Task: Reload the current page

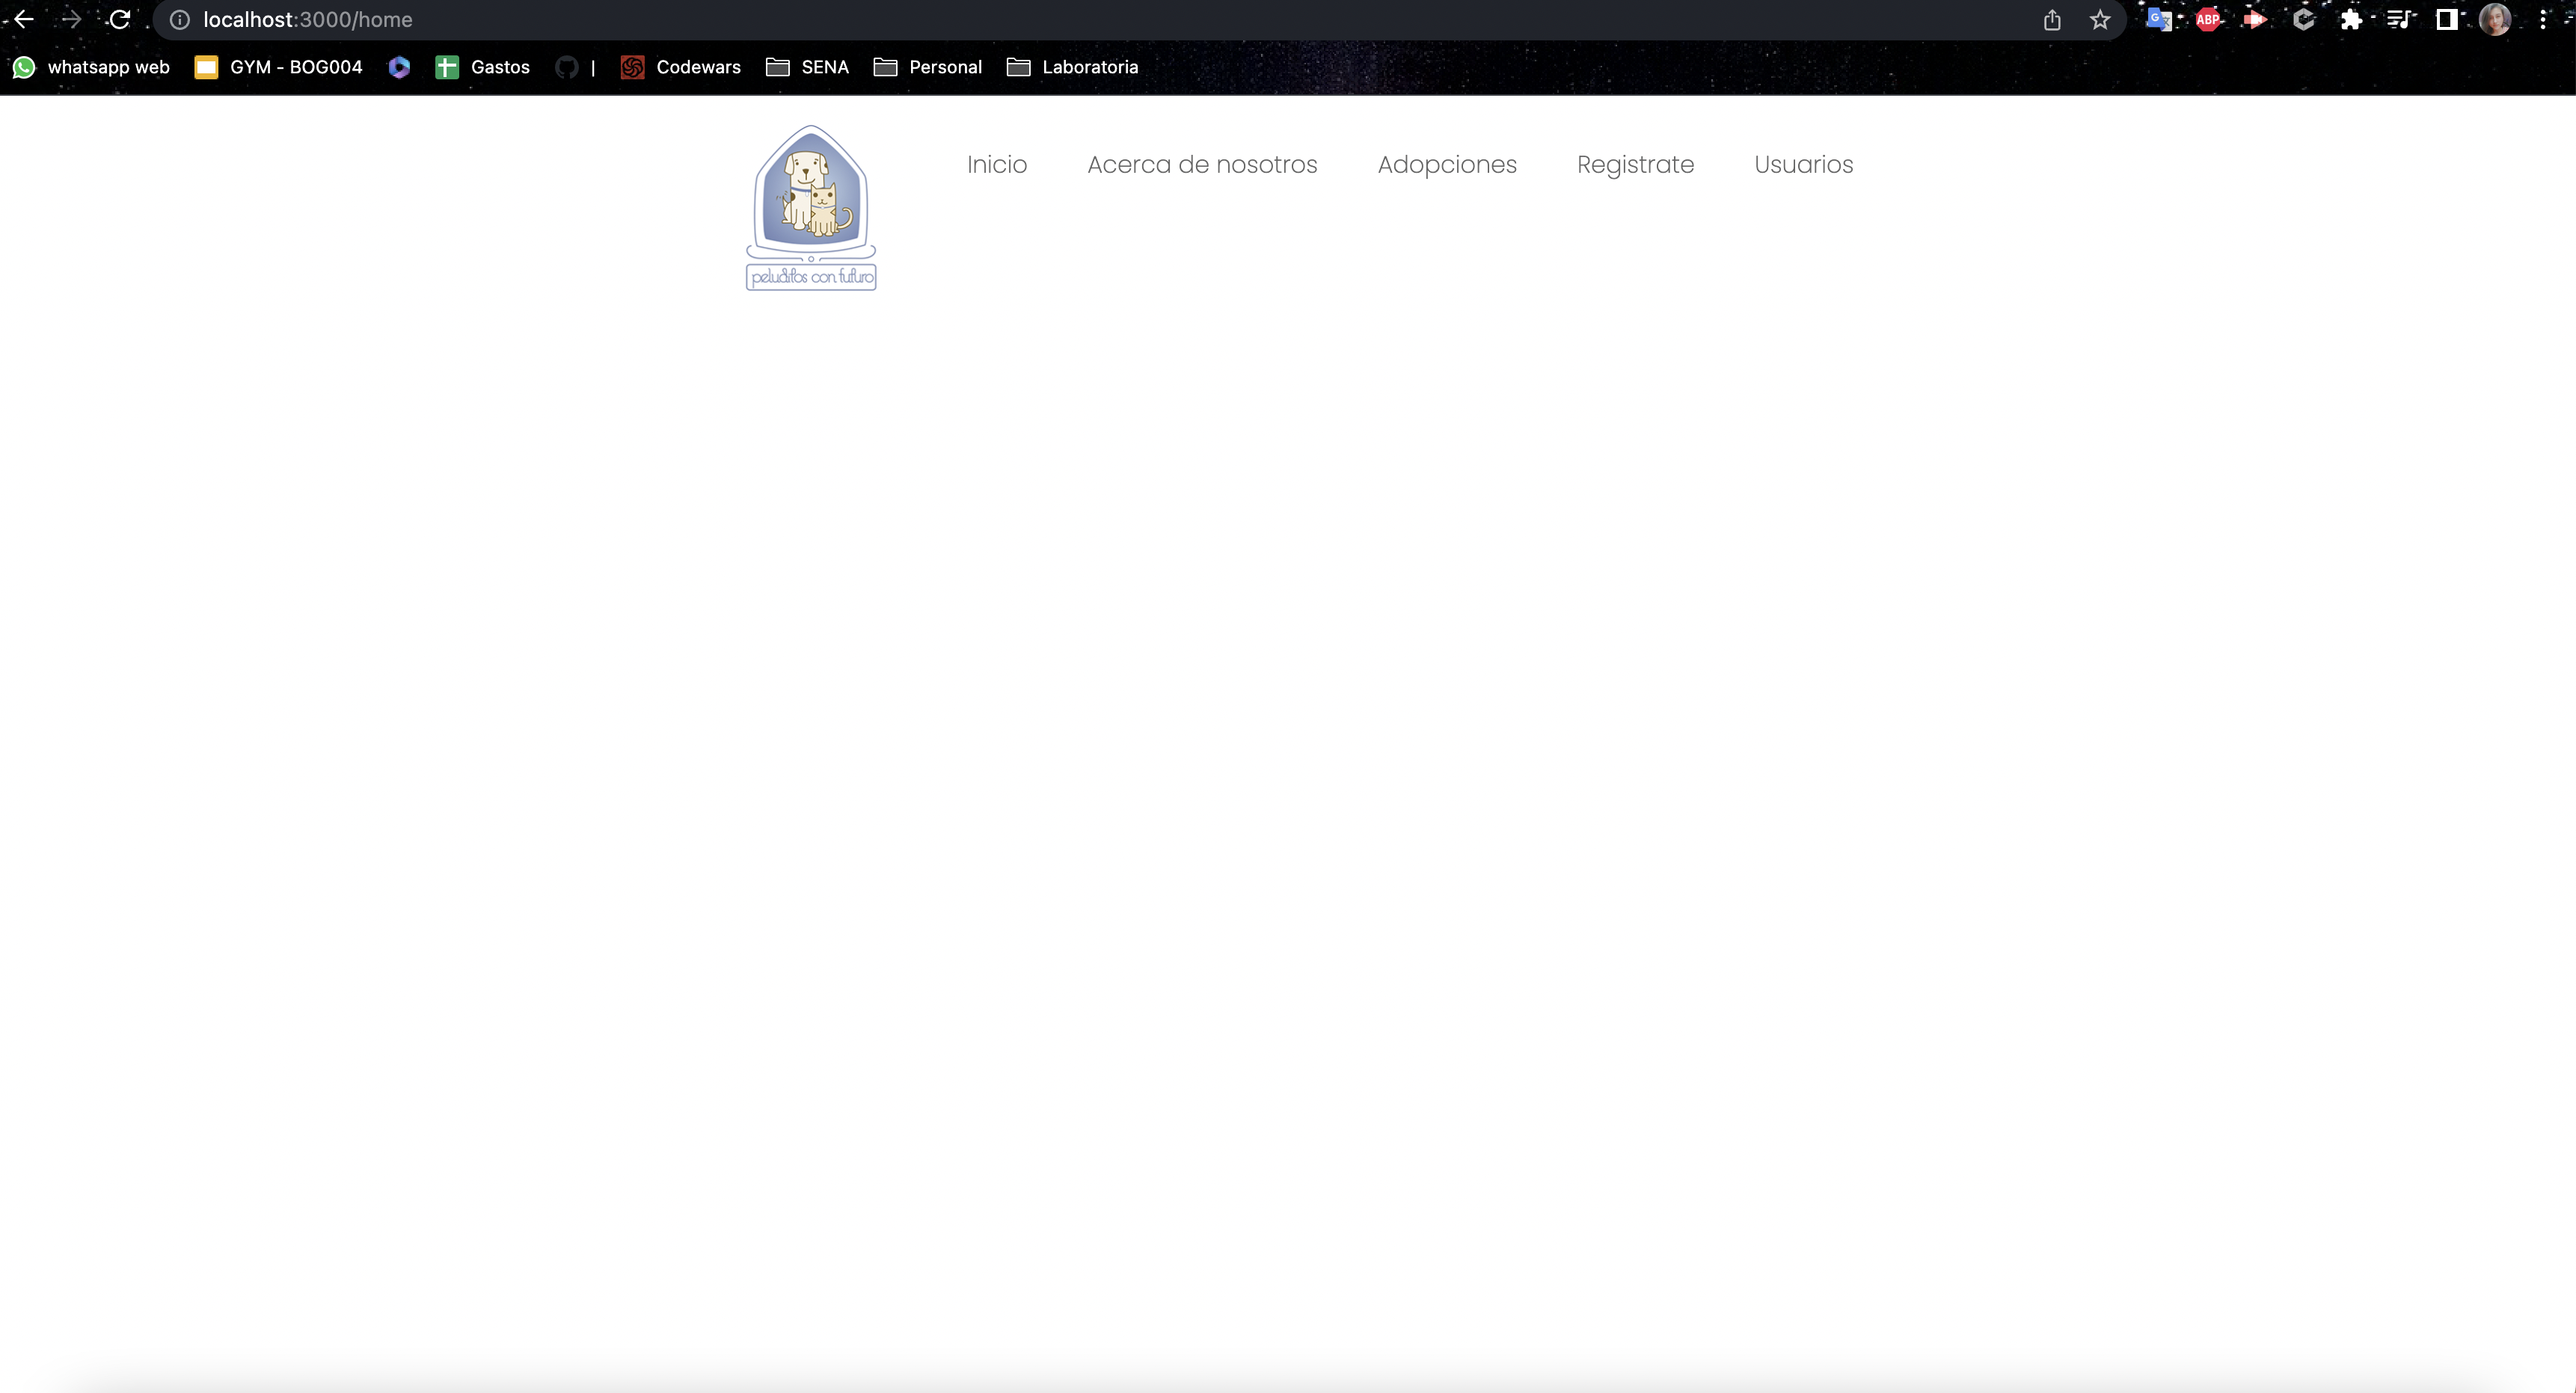Action: point(120,19)
